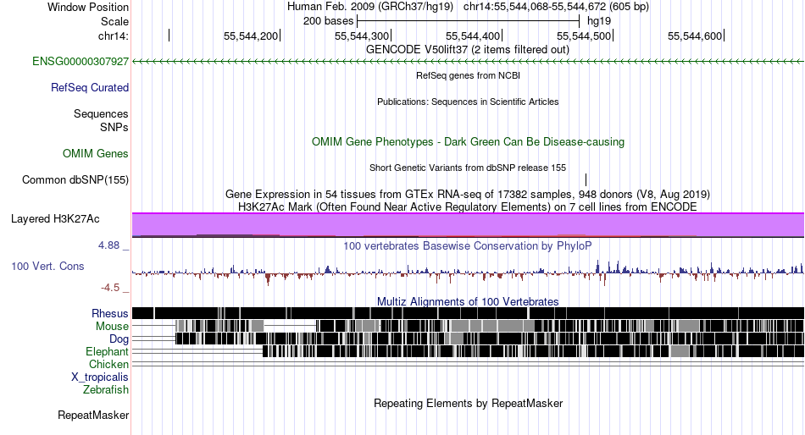The image size is (805, 435).
Task: Click the H3K27Ac Mark ENCODE track title
Action: [x=468, y=206]
